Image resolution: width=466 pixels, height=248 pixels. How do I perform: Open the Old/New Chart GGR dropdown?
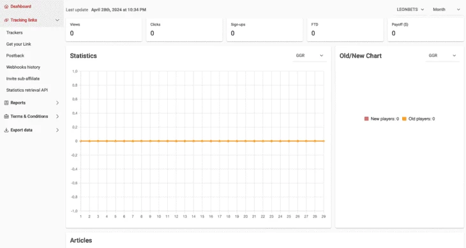pos(442,55)
